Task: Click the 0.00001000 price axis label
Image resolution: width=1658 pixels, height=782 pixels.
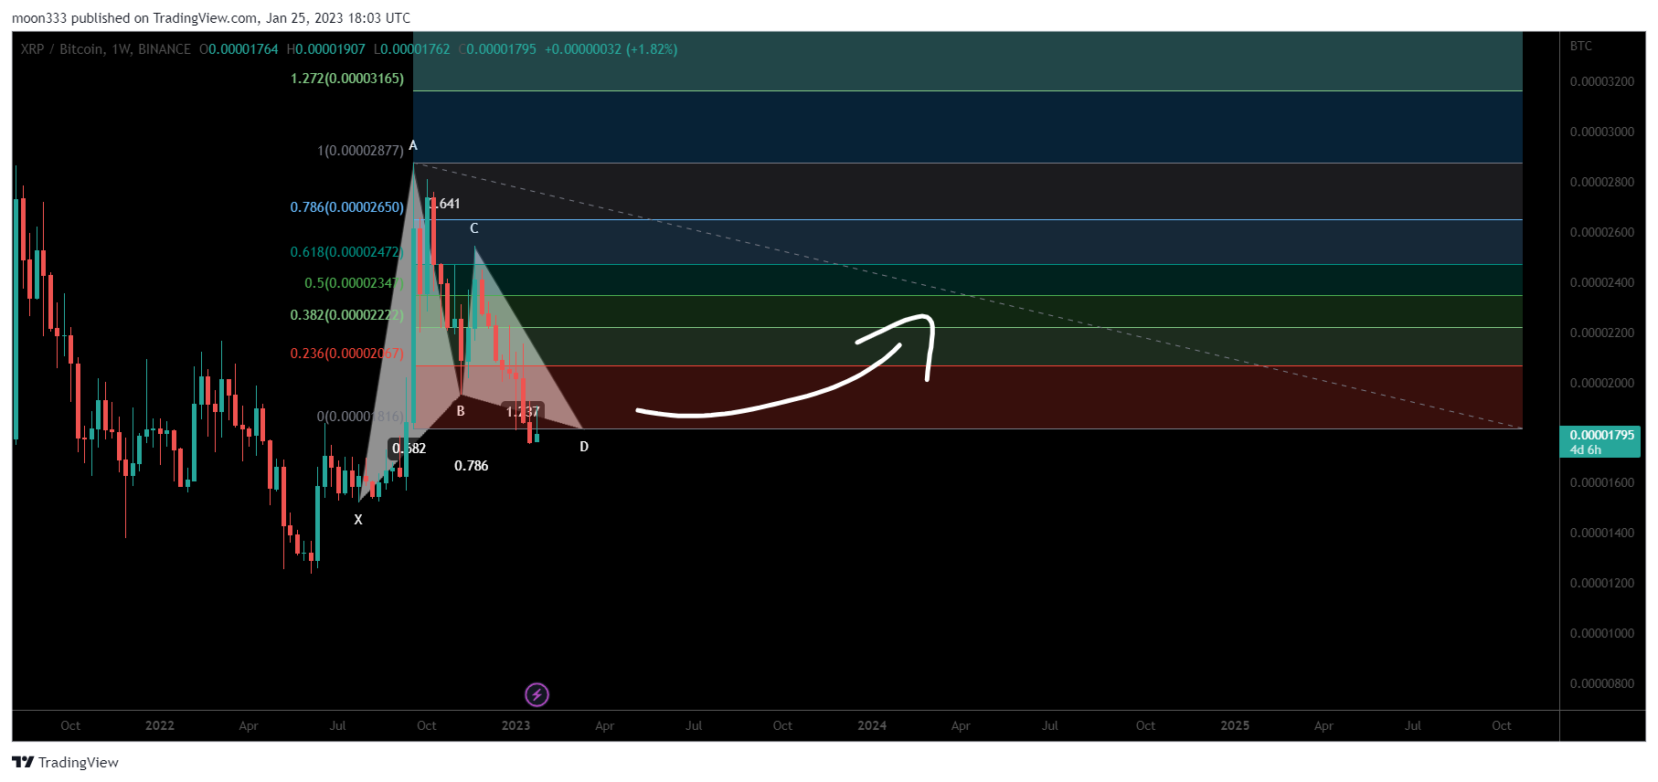Action: tap(1602, 633)
